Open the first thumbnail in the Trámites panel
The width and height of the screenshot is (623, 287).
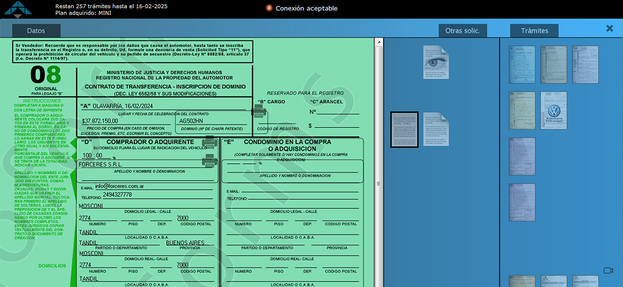click(x=522, y=64)
